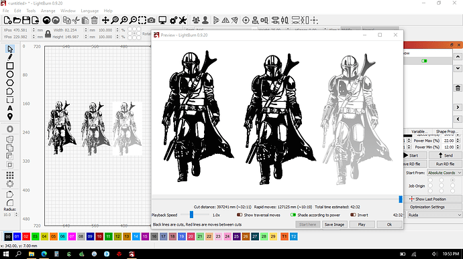
Task: Click Ok to close Preview
Action: coord(389,224)
